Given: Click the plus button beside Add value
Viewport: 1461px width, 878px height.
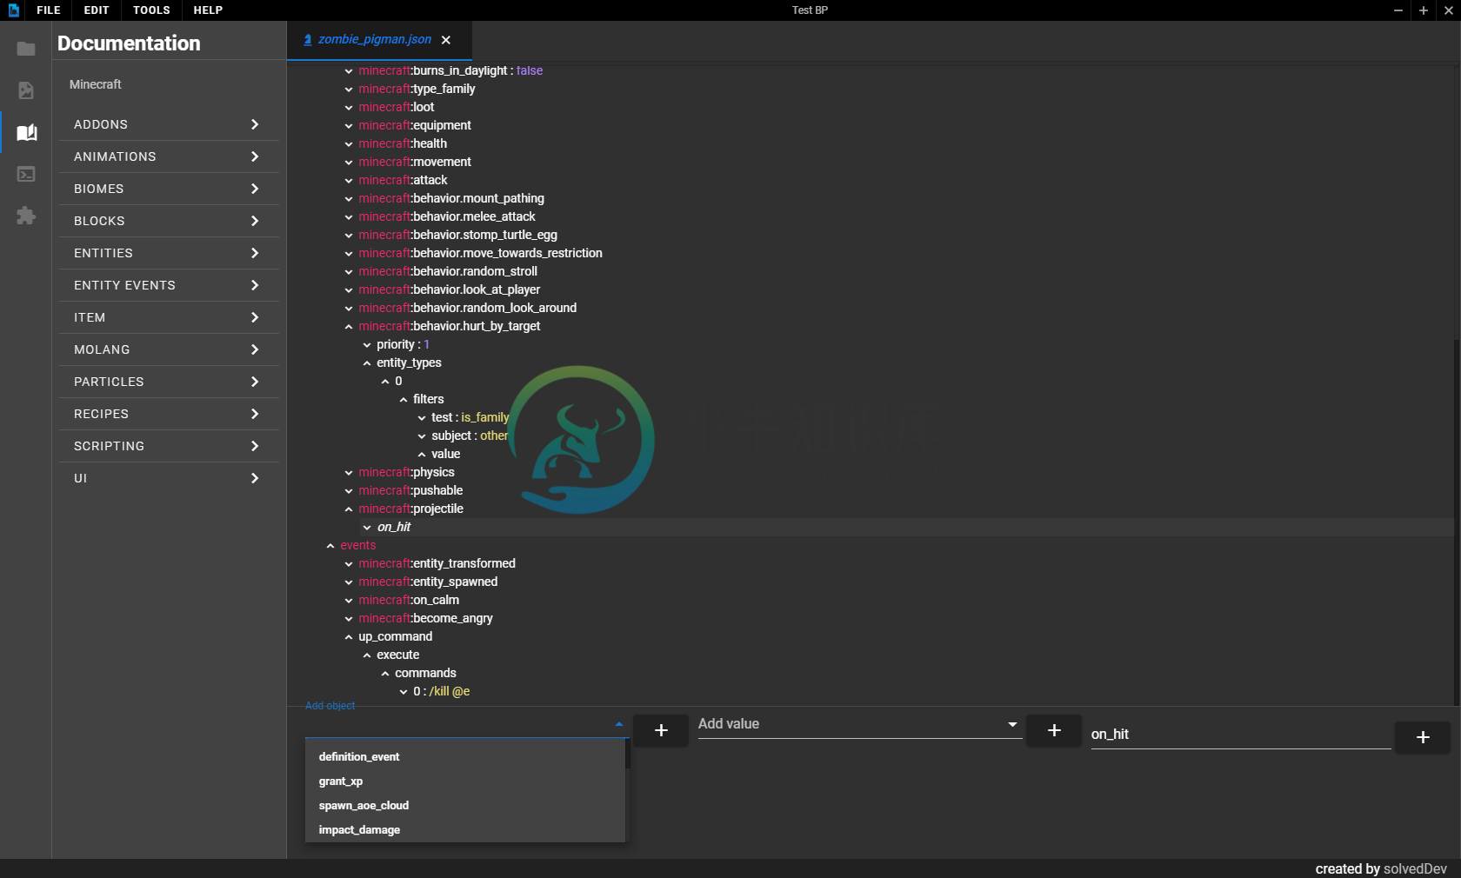Looking at the screenshot, I should (x=1054, y=730).
